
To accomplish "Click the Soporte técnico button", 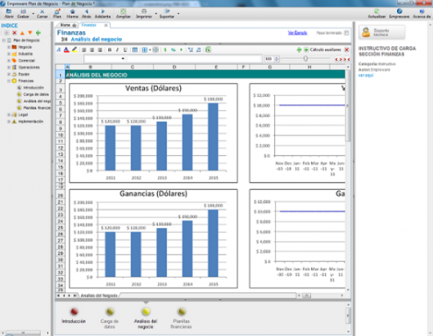I will pyautogui.click(x=382, y=32).
